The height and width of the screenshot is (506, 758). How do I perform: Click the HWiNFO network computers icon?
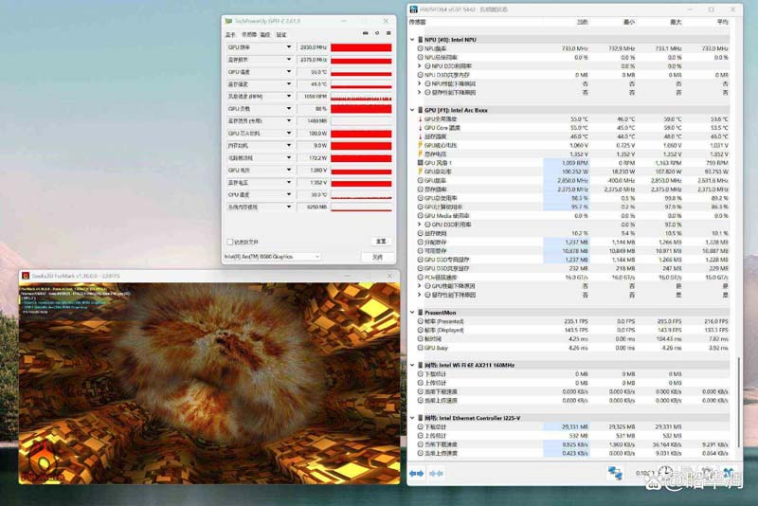(x=615, y=473)
